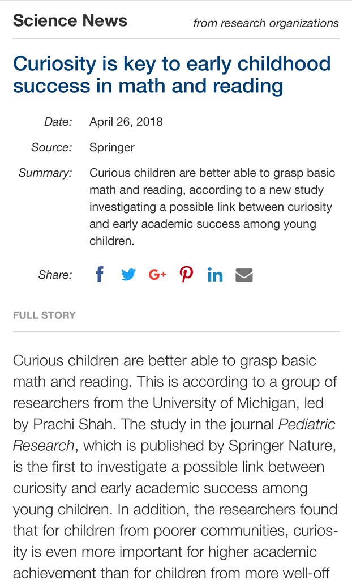This screenshot has width=352, height=580.
Task: Share article on Facebook
Action: pyautogui.click(x=100, y=275)
